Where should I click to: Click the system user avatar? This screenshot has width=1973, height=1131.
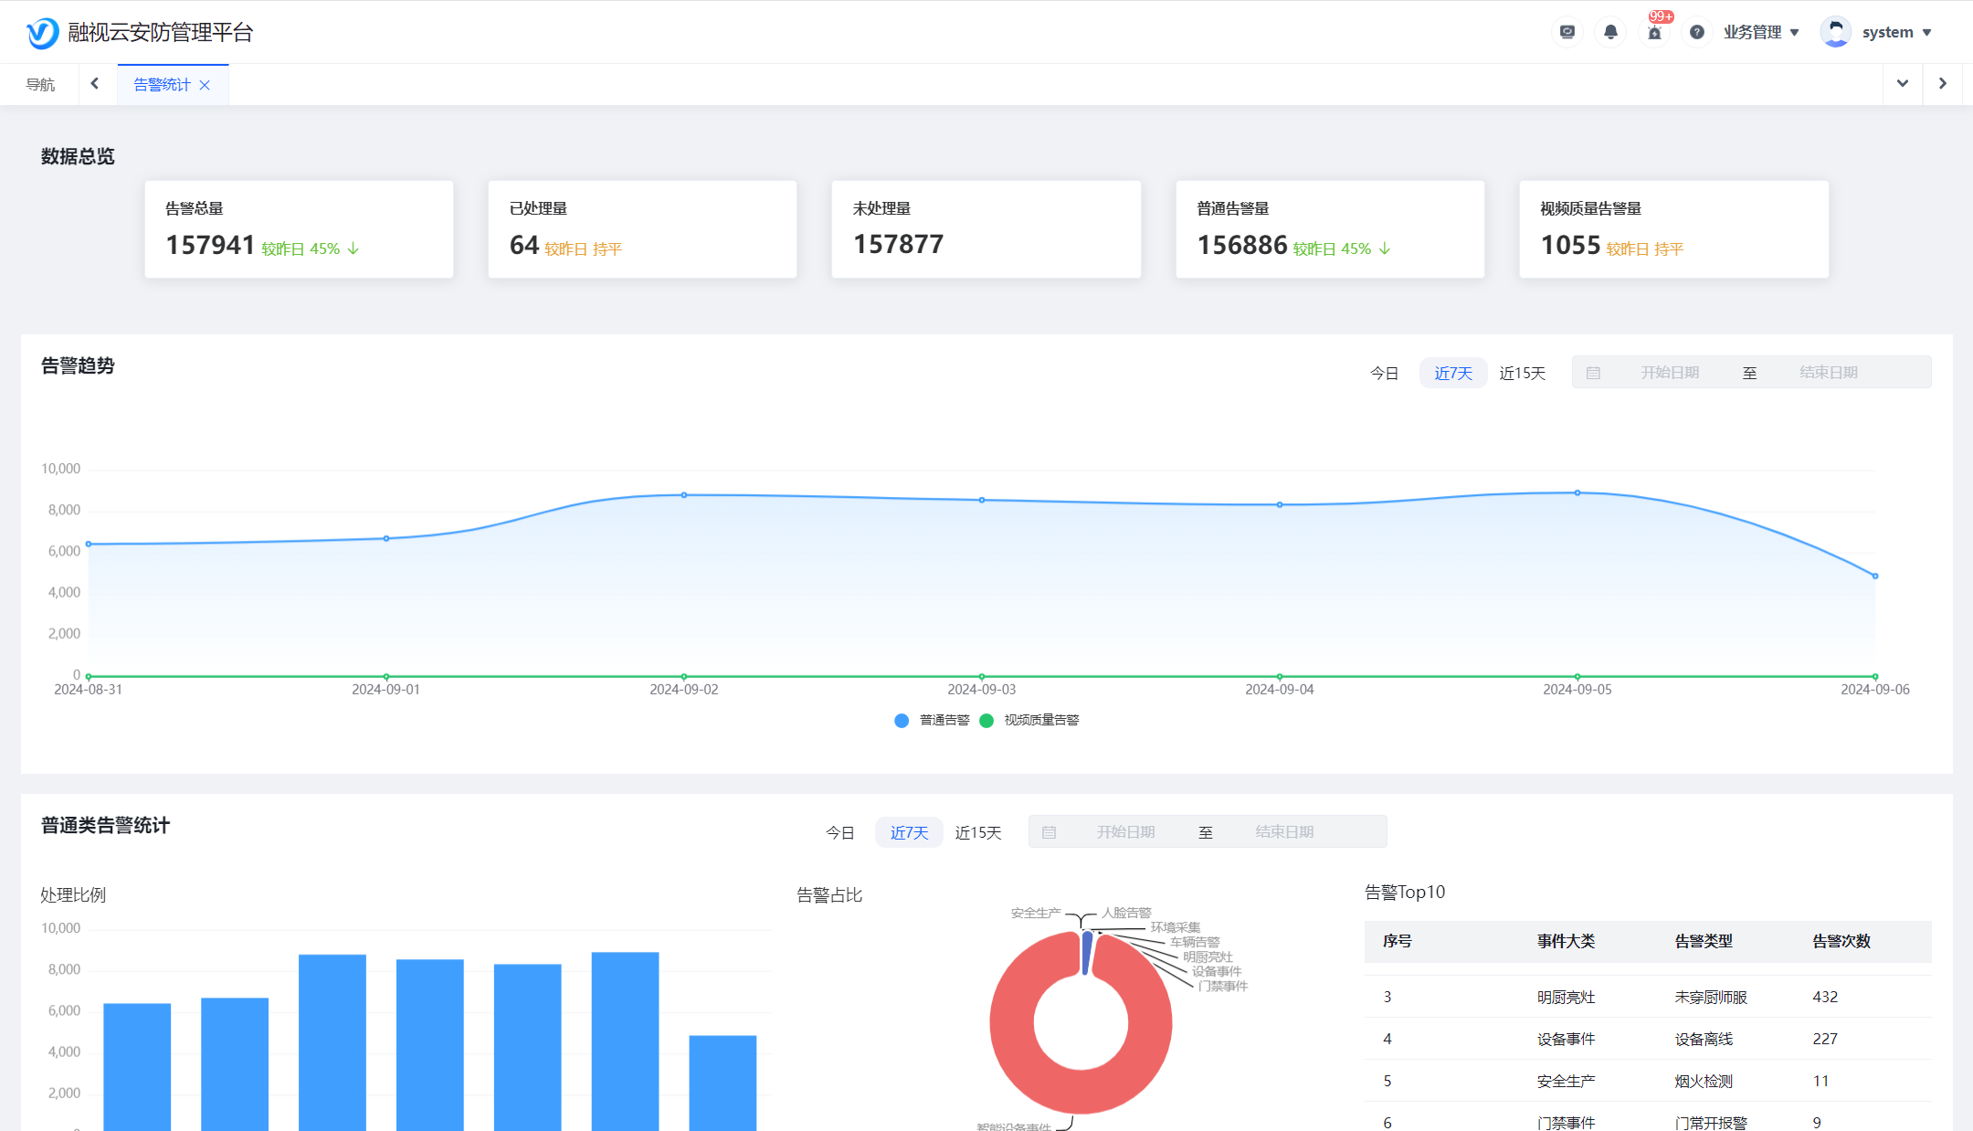(1835, 32)
